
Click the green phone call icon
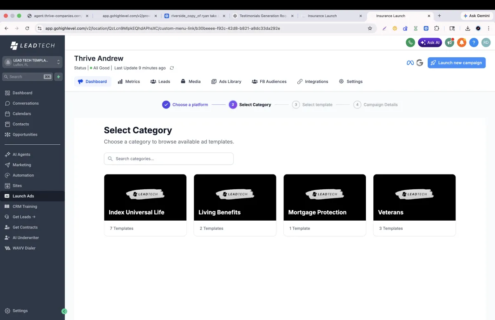click(x=410, y=42)
